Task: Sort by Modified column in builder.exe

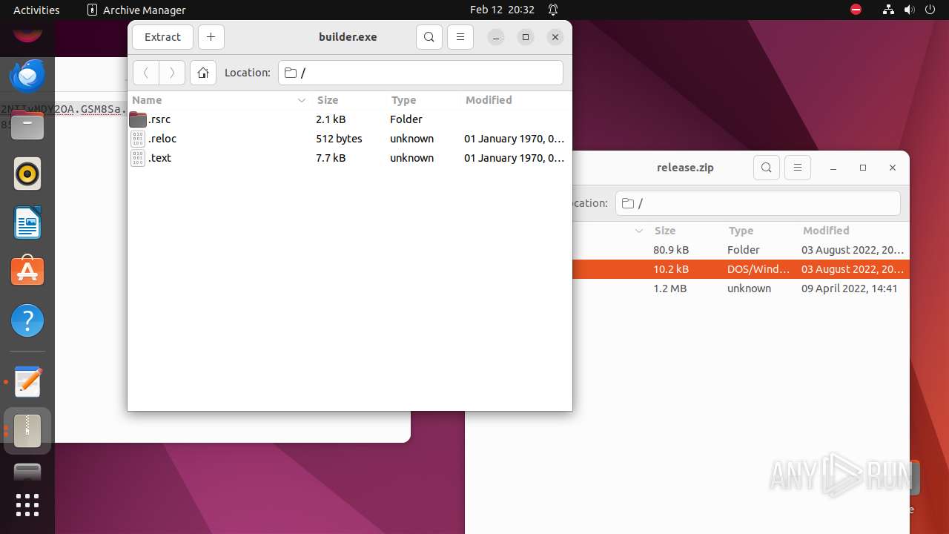Action: (x=489, y=100)
